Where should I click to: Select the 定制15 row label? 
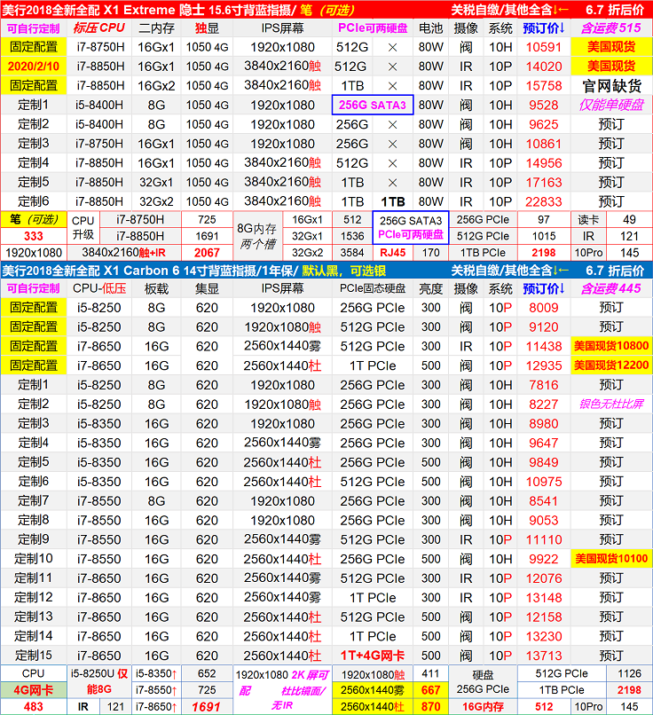(34, 656)
